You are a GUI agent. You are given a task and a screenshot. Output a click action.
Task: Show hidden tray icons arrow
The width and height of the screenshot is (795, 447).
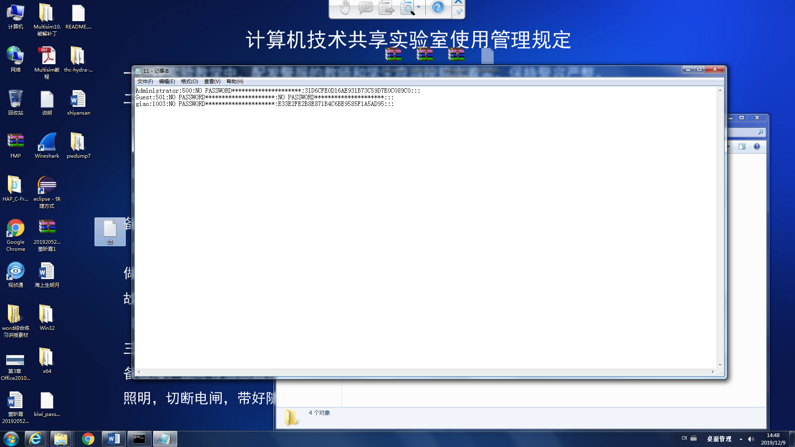(x=741, y=439)
